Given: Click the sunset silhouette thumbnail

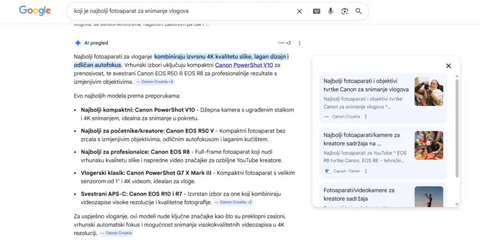Looking at the screenshot, I should click(x=428, y=196).
